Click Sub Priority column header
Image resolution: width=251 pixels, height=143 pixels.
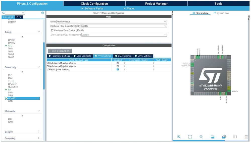pos(162,60)
